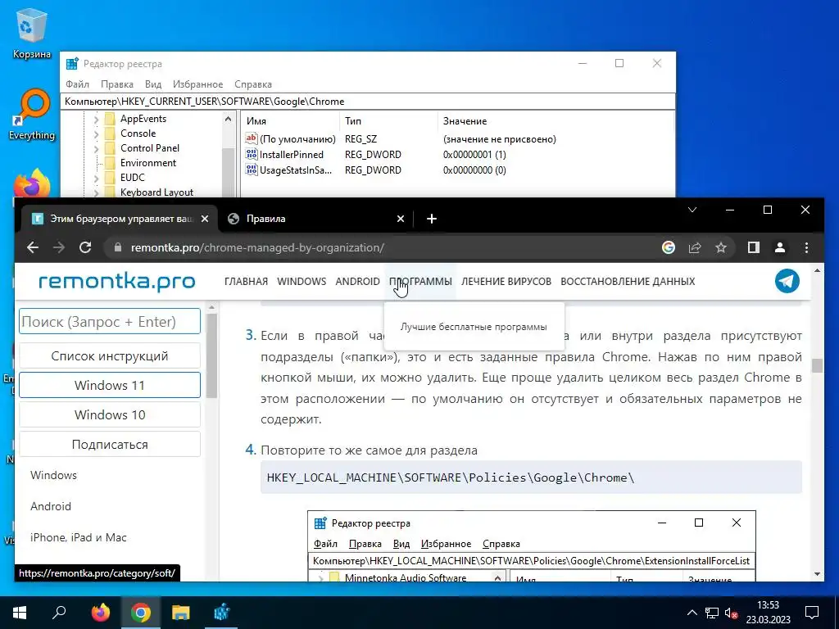839x629 pixels.
Task: Select the Environment registry key
Action: click(147, 163)
